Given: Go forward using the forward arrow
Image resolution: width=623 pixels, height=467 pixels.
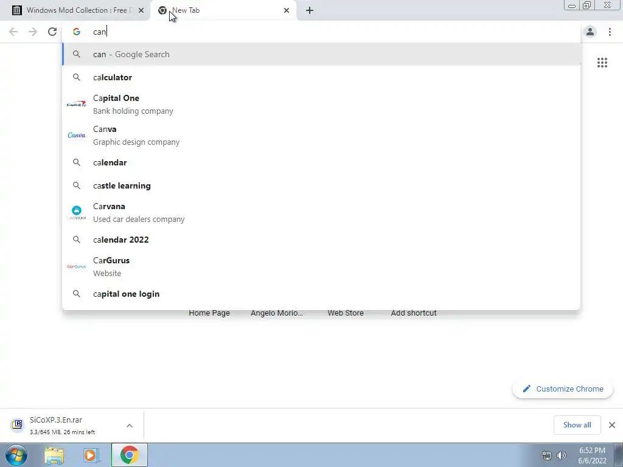Looking at the screenshot, I should 33,32.
